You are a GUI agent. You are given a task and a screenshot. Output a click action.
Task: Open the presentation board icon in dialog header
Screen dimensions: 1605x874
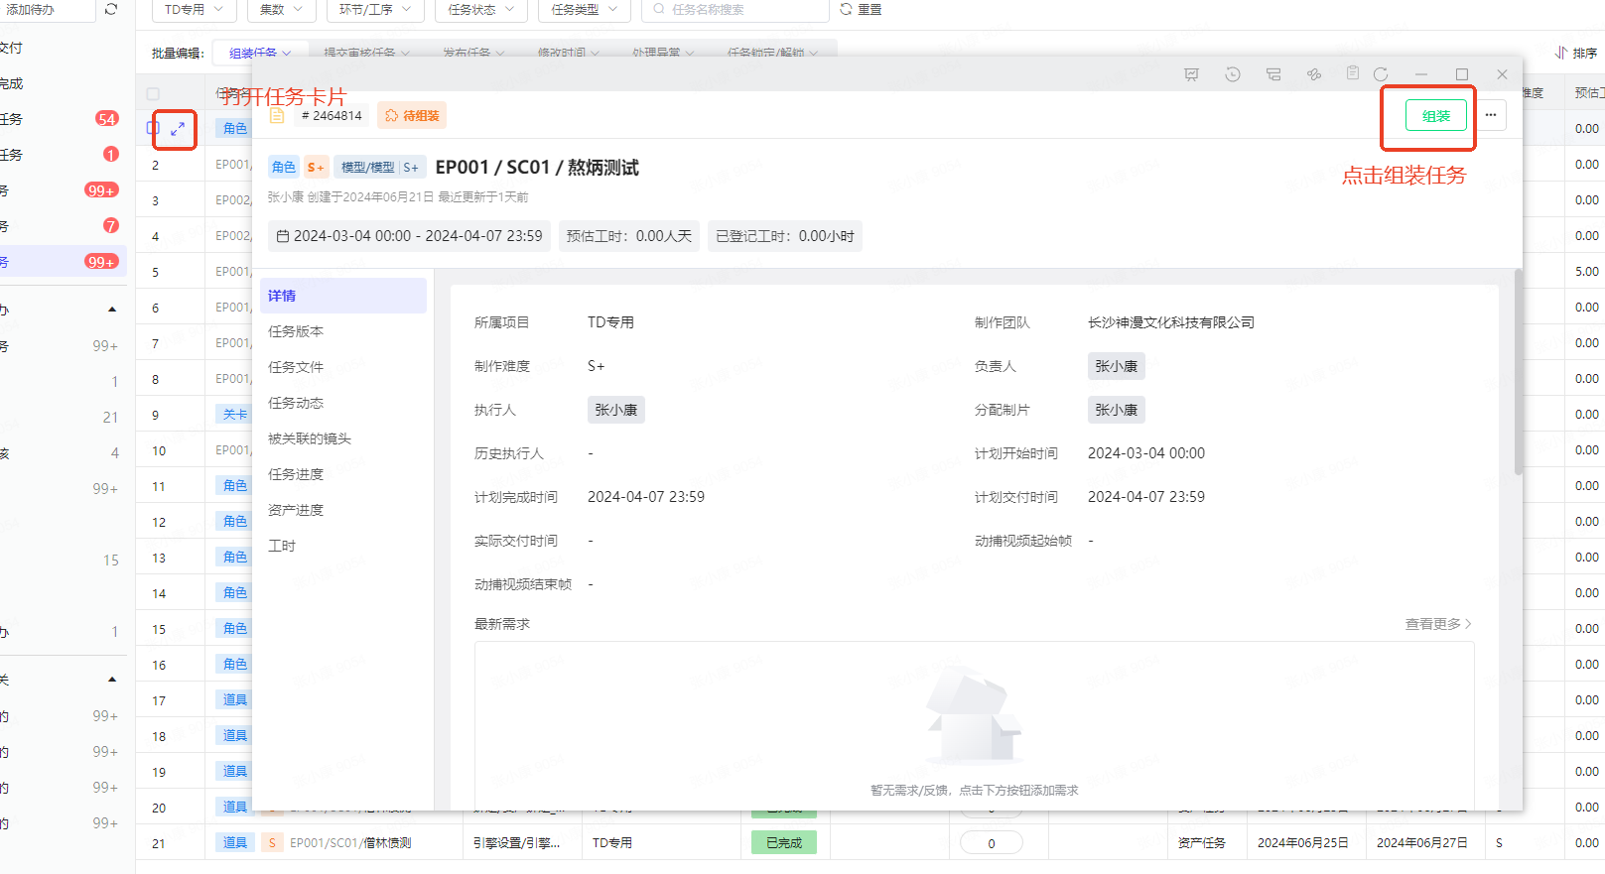point(1191,74)
